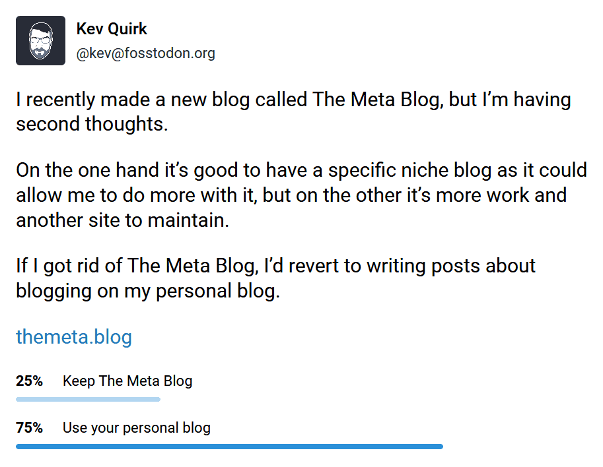This screenshot has width=603, height=467.
Task: Select the Use your personal blog label
Action: (136, 427)
